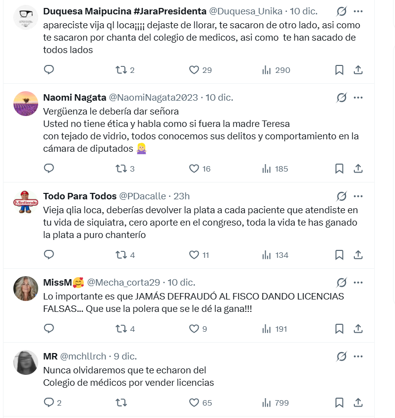
Task: Open more options for Todo Para Todos tweet
Action: [x=358, y=196]
